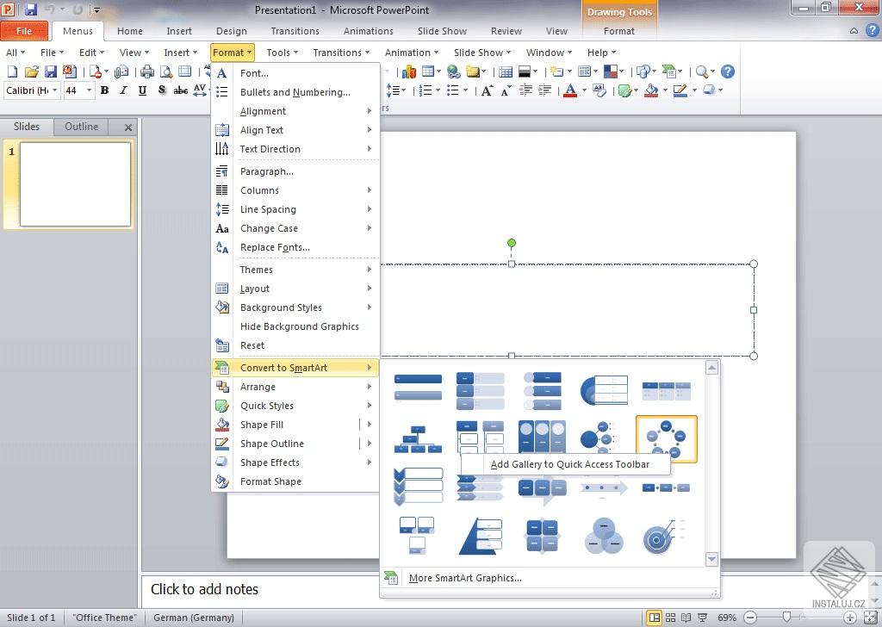
Task: Open the Help icon on the toolbar
Action: point(729,71)
